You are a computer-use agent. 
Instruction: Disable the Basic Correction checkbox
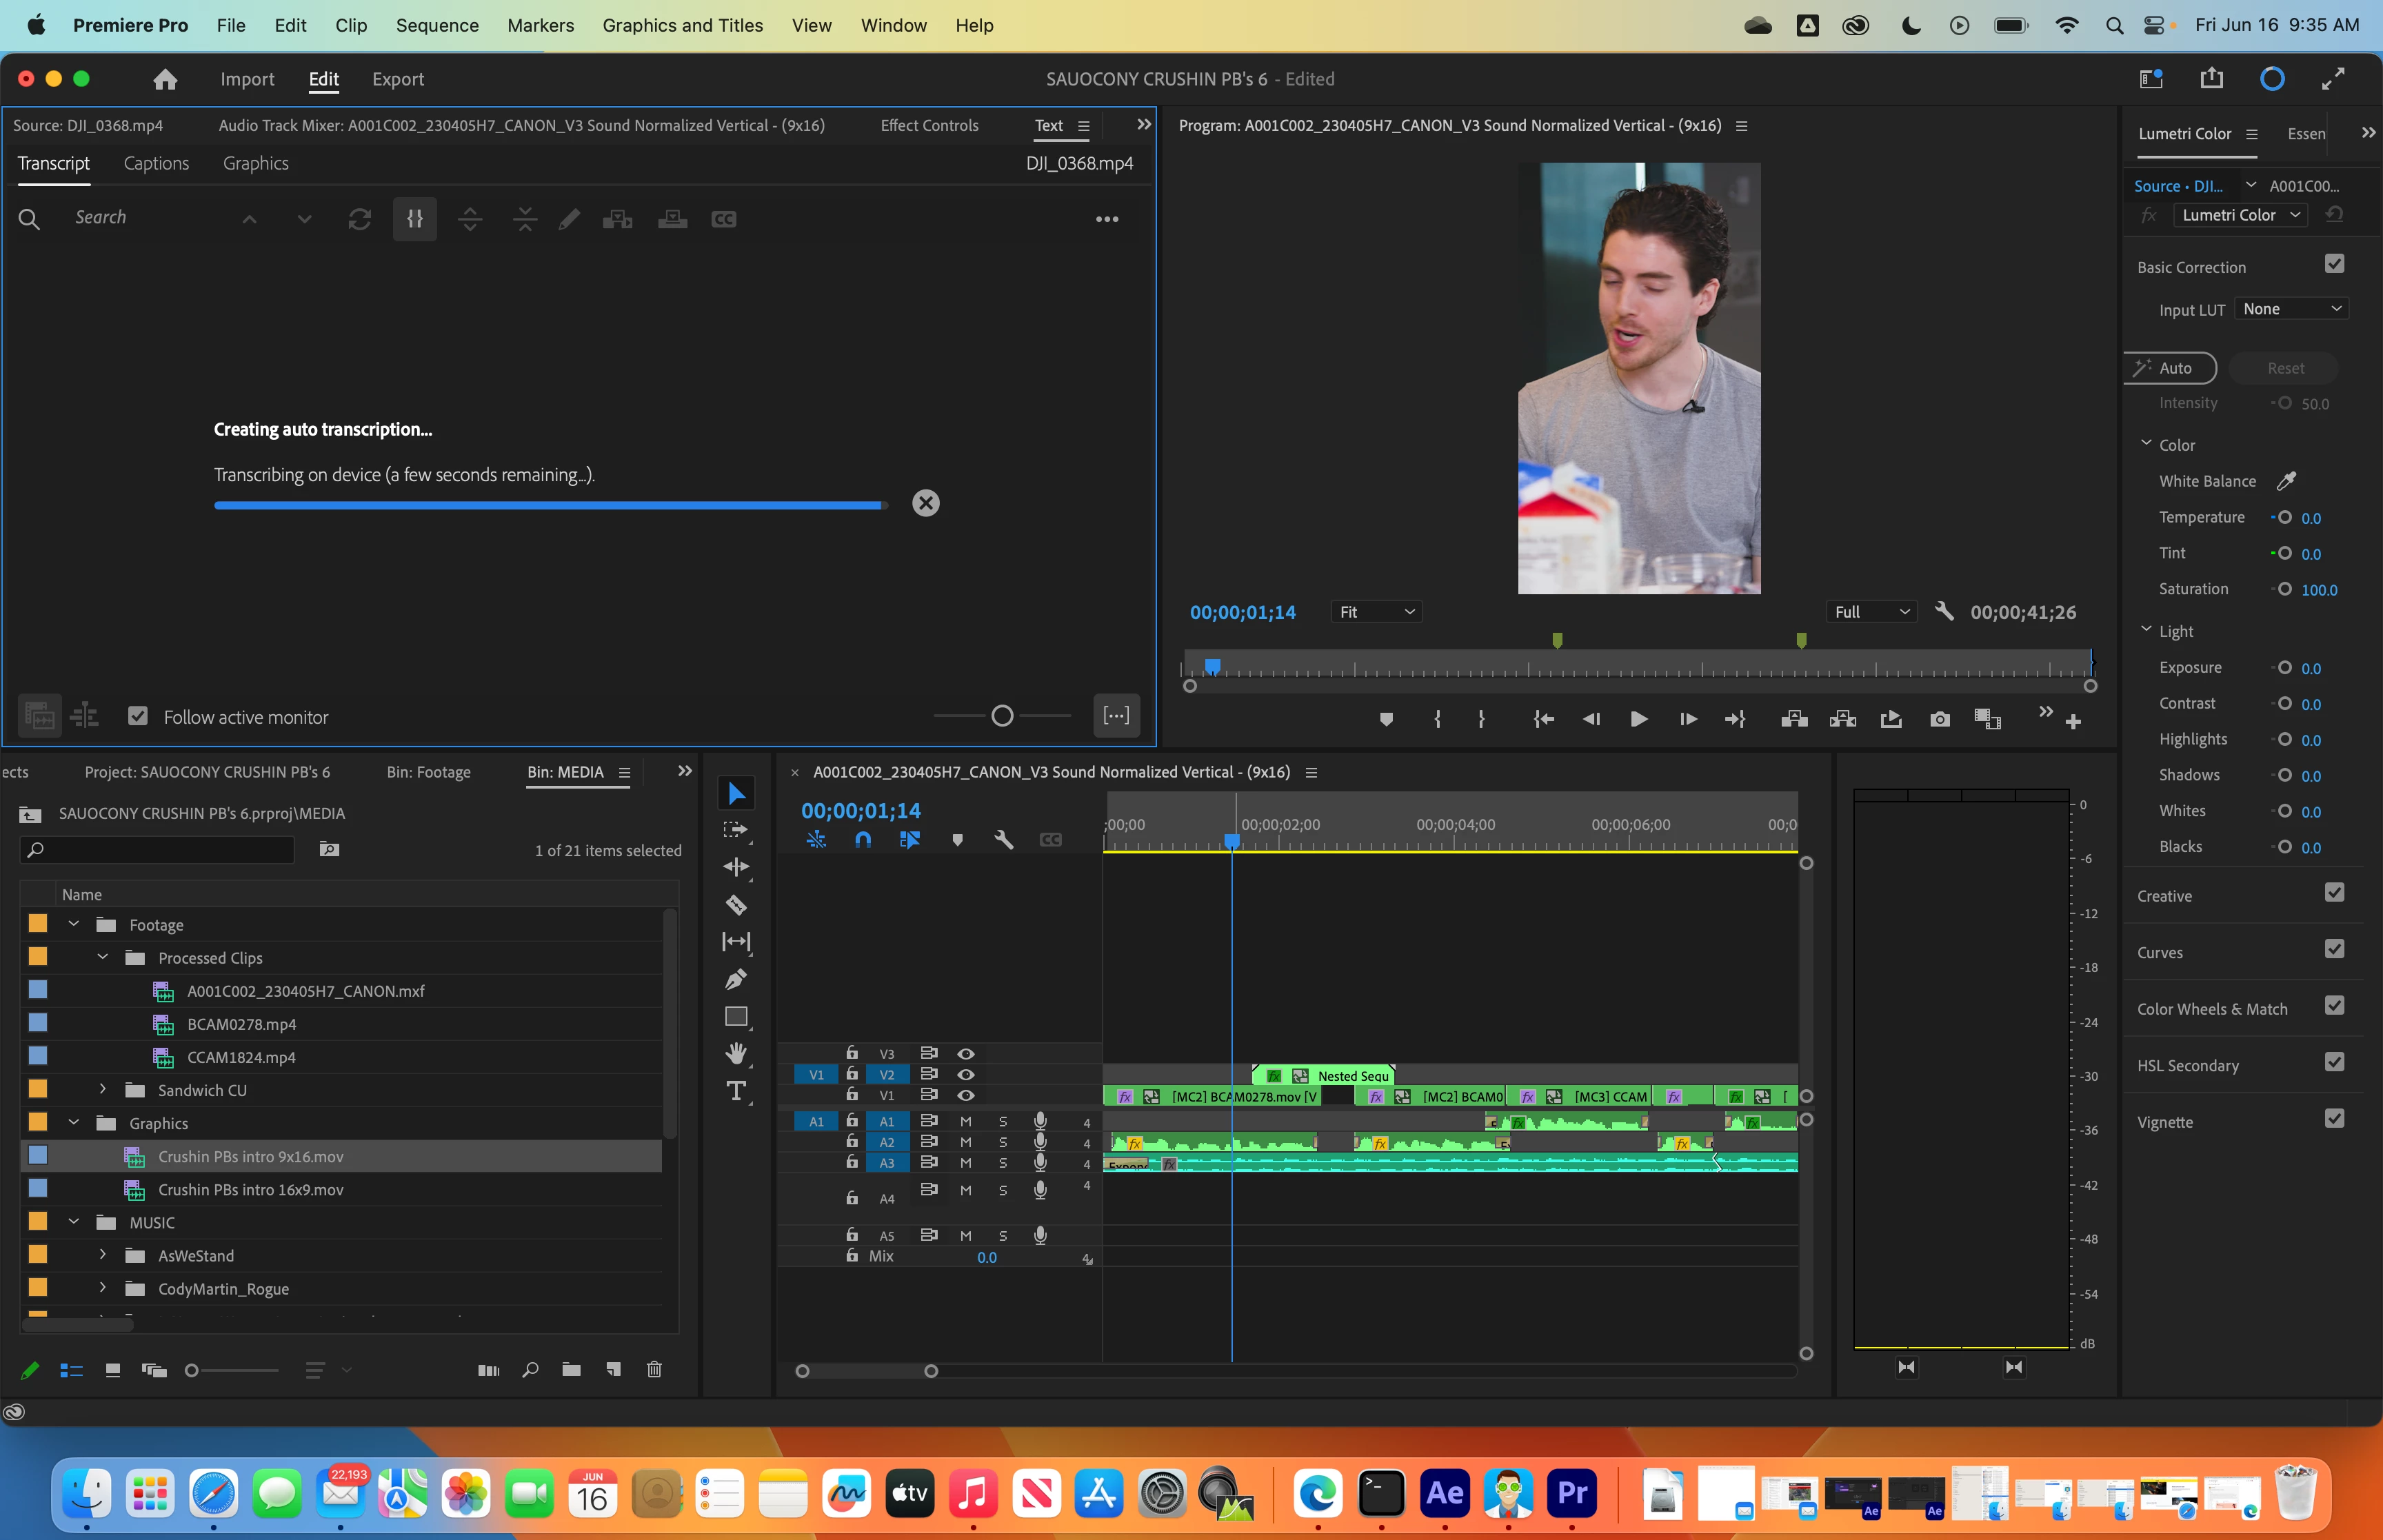point(2334,264)
